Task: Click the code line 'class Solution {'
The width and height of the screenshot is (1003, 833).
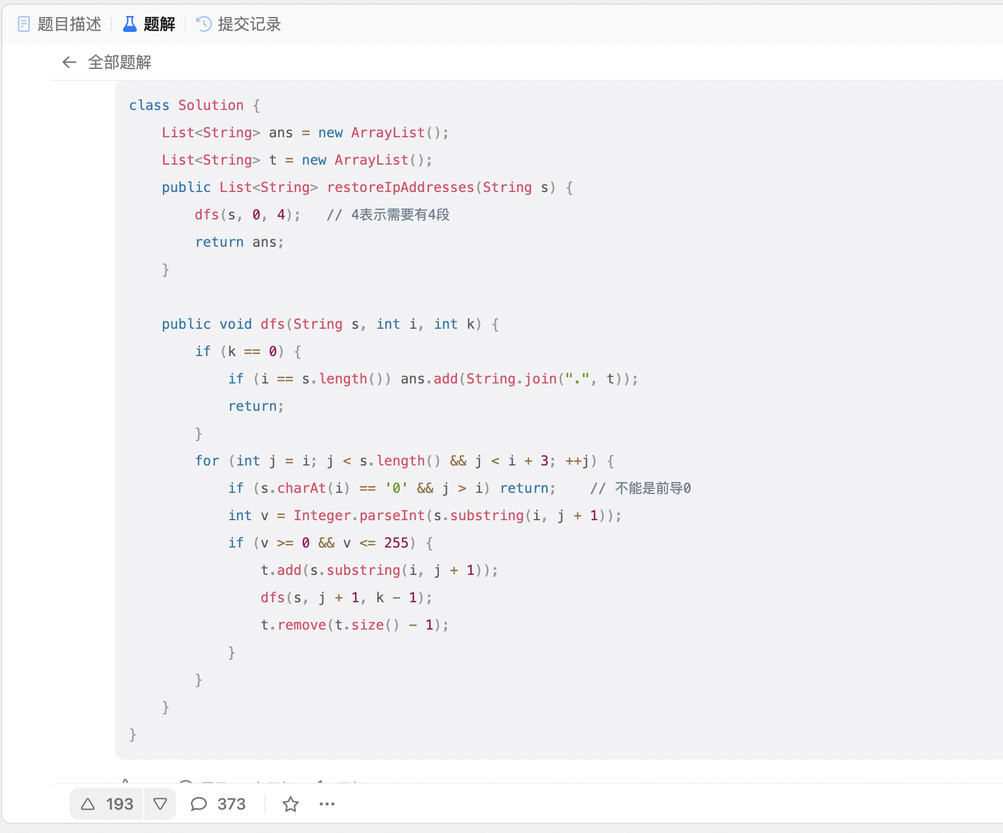Action: (x=195, y=105)
